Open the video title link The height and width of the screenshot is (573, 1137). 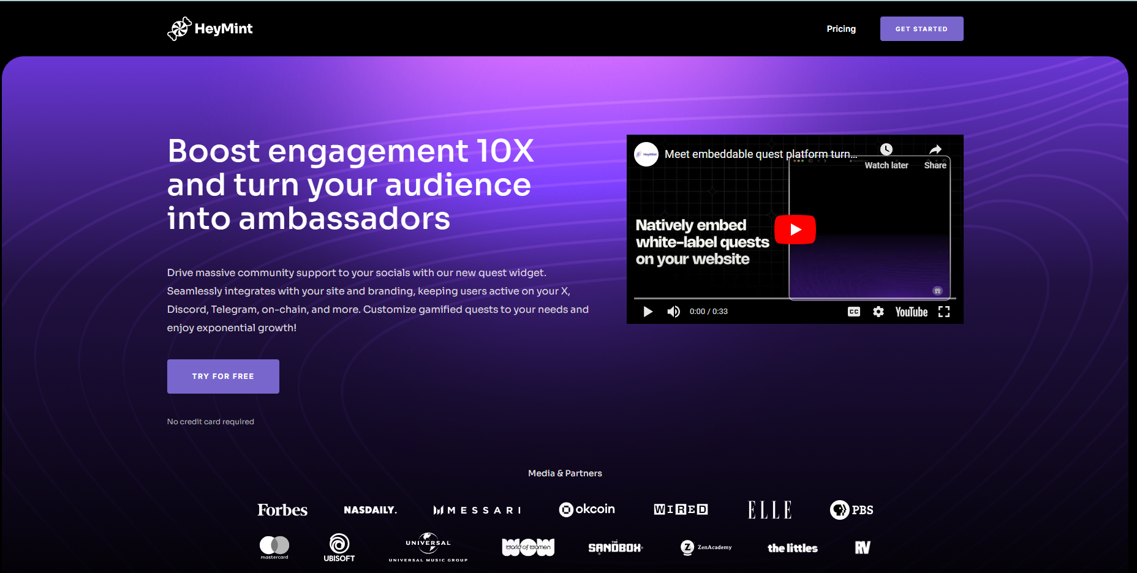[x=760, y=154]
